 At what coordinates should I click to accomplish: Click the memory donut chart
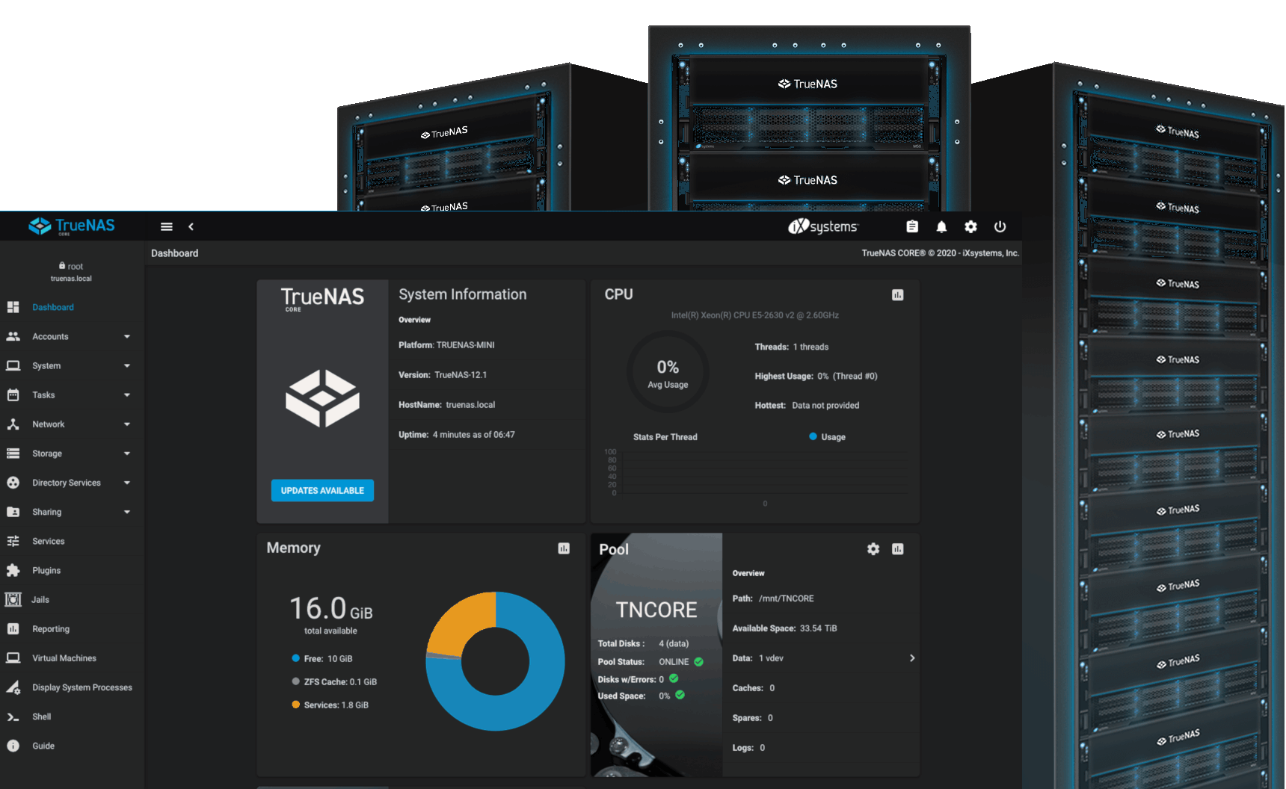click(x=495, y=661)
